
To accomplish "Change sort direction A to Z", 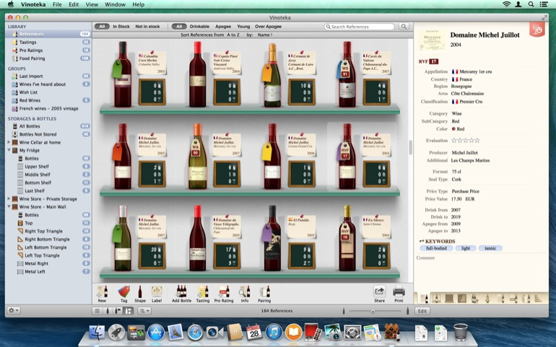I will pyautogui.click(x=233, y=35).
